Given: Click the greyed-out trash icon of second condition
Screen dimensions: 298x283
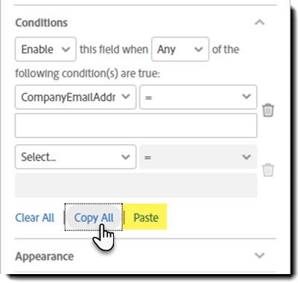Looking at the screenshot, I should 268,170.
